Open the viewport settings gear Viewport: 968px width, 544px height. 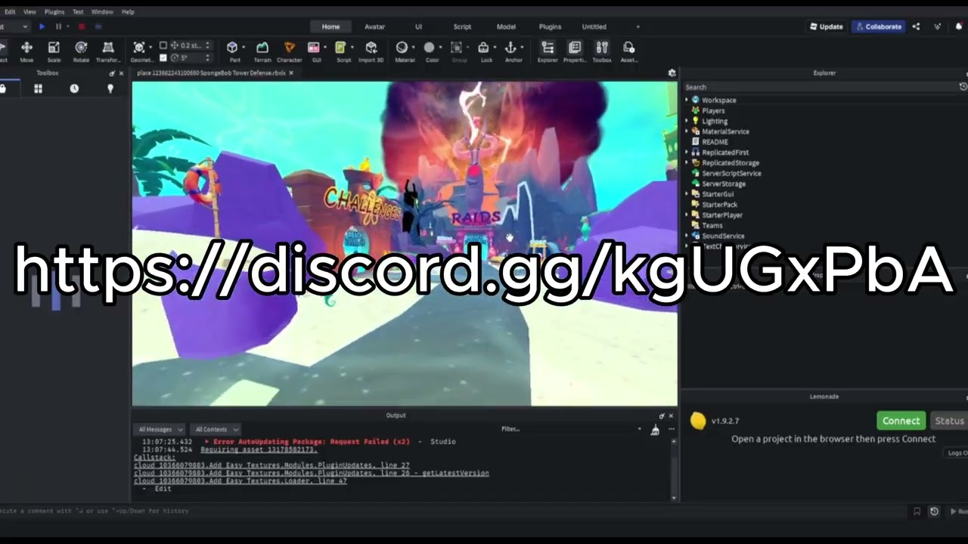tap(672, 73)
